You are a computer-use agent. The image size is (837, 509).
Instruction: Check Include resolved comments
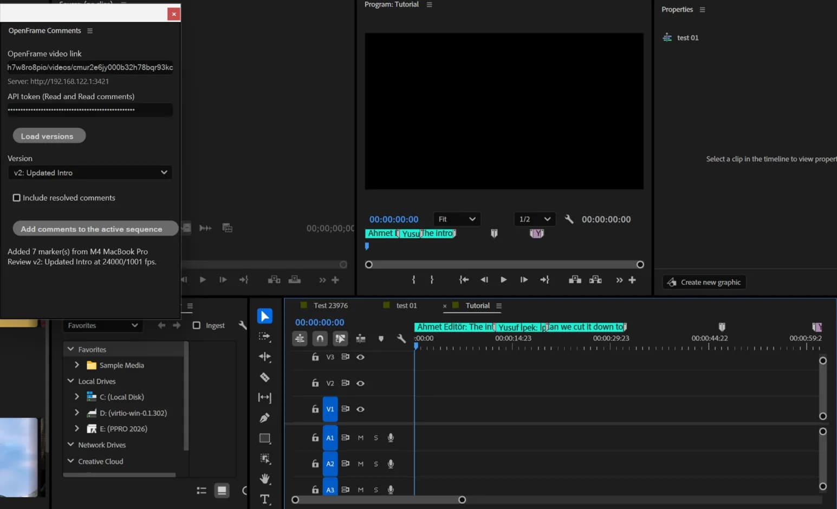click(17, 198)
